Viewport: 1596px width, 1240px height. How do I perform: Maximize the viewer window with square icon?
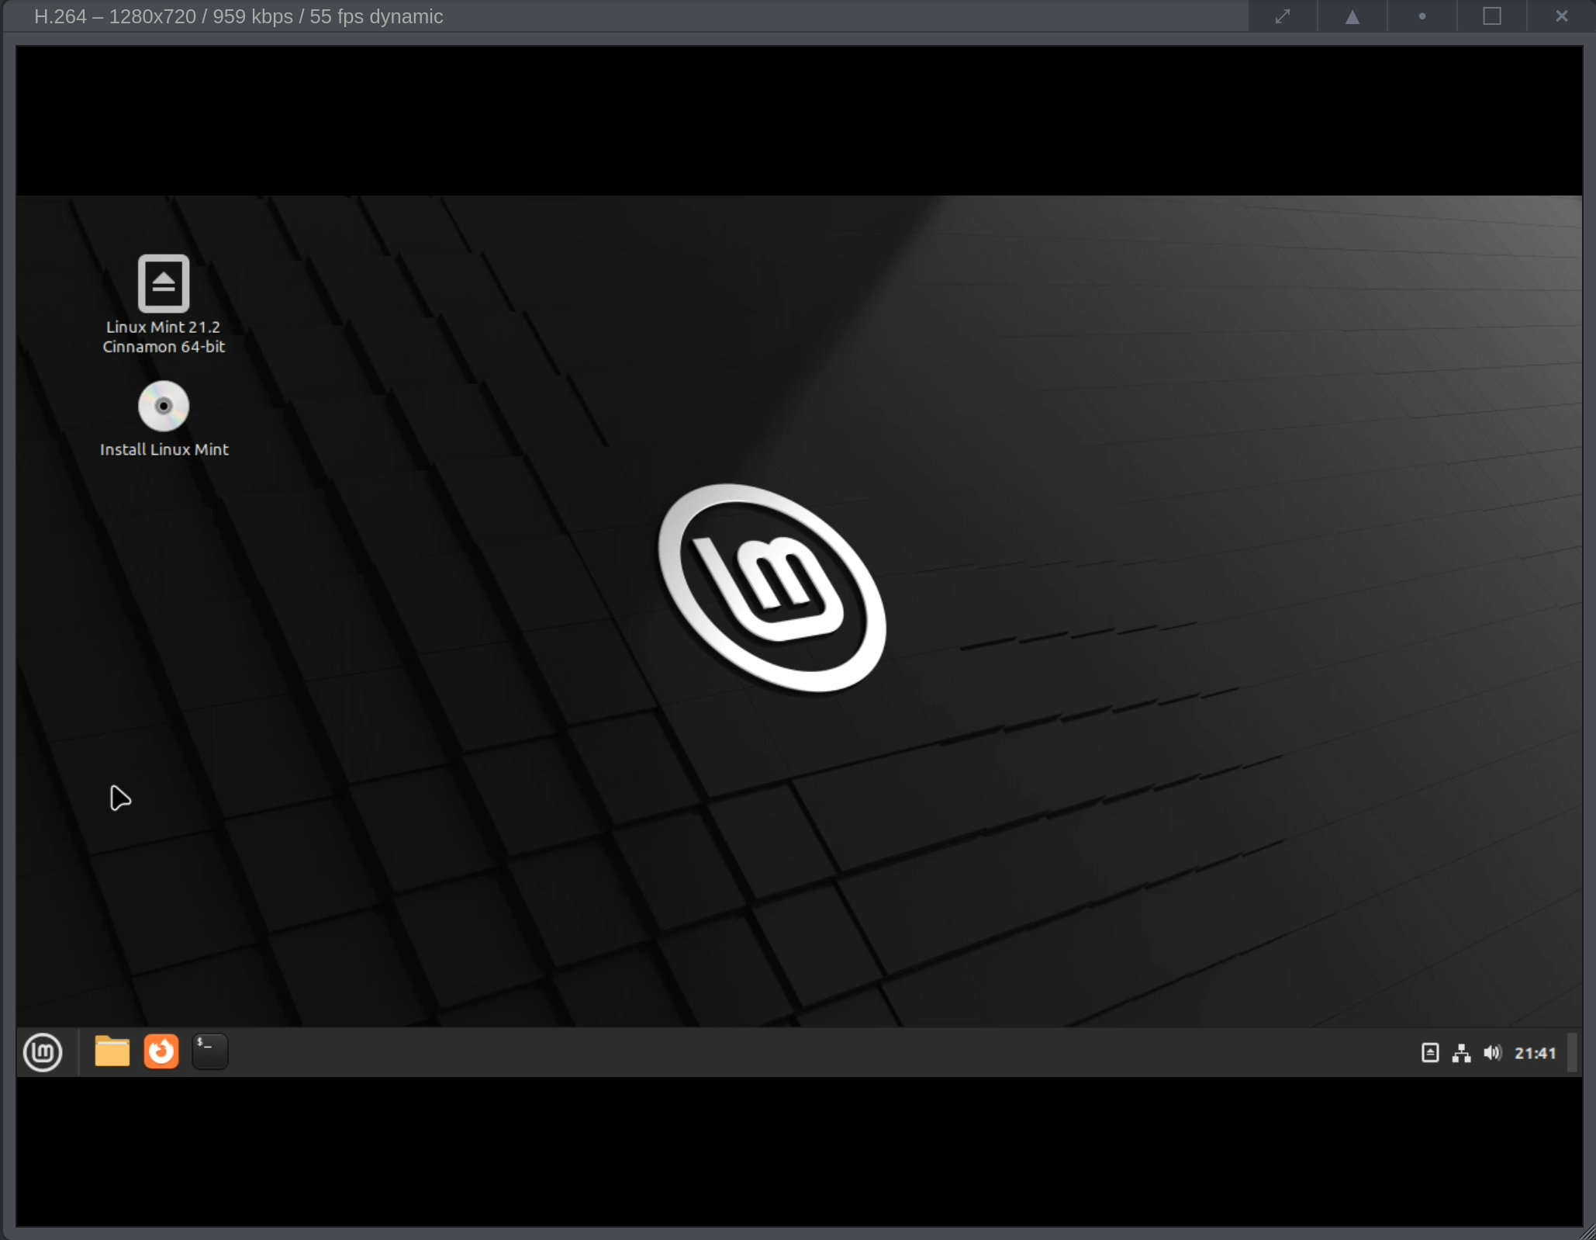point(1492,16)
